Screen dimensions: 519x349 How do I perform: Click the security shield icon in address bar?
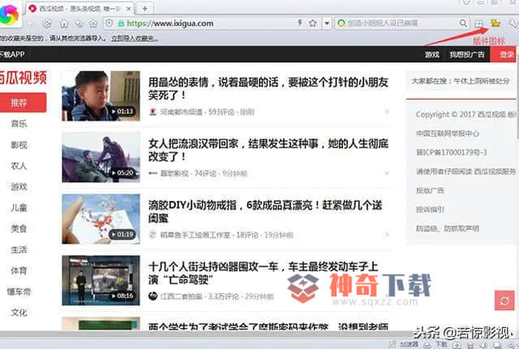pos(109,23)
